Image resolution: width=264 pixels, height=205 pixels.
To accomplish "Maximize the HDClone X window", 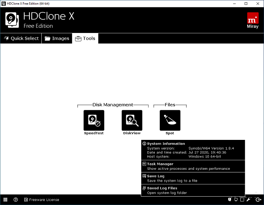I will pos(246,4).
